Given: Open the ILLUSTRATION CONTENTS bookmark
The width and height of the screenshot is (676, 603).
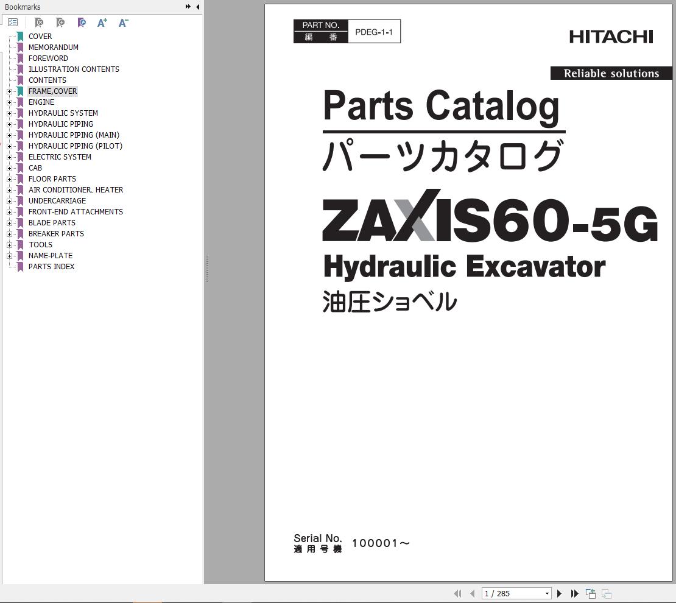Looking at the screenshot, I should (x=74, y=69).
